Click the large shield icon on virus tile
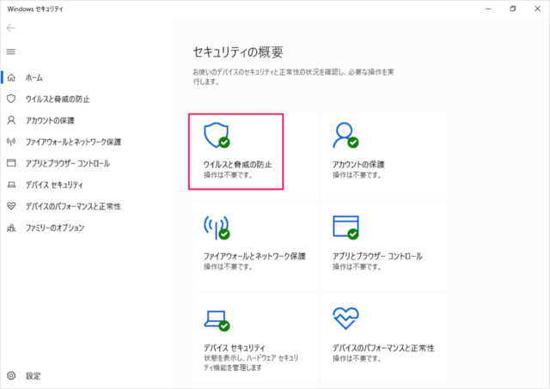This screenshot has width=550, height=389. coord(217,135)
